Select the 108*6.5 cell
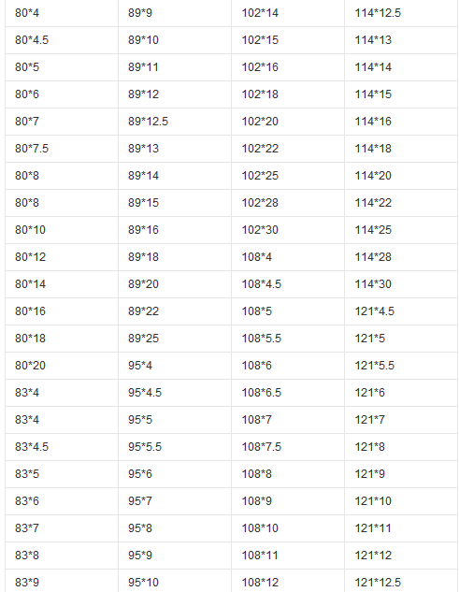The width and height of the screenshot is (459, 592). [288, 393]
